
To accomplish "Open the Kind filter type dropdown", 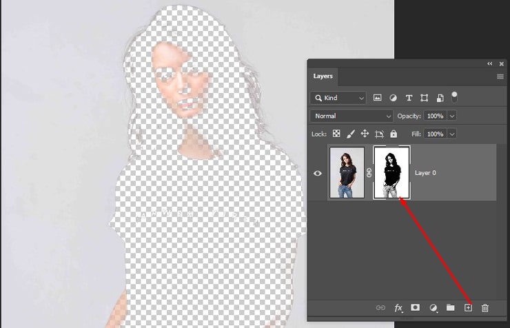I will pyautogui.click(x=338, y=98).
